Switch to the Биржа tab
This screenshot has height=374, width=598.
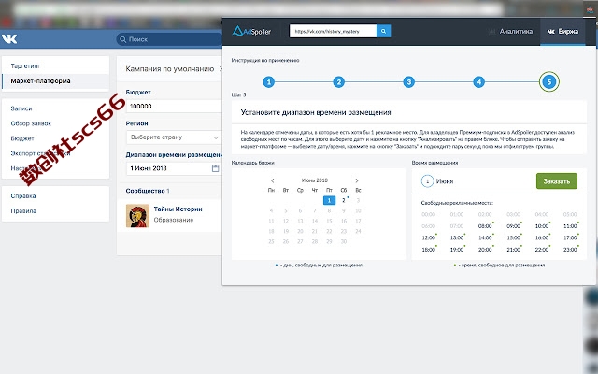click(x=563, y=31)
